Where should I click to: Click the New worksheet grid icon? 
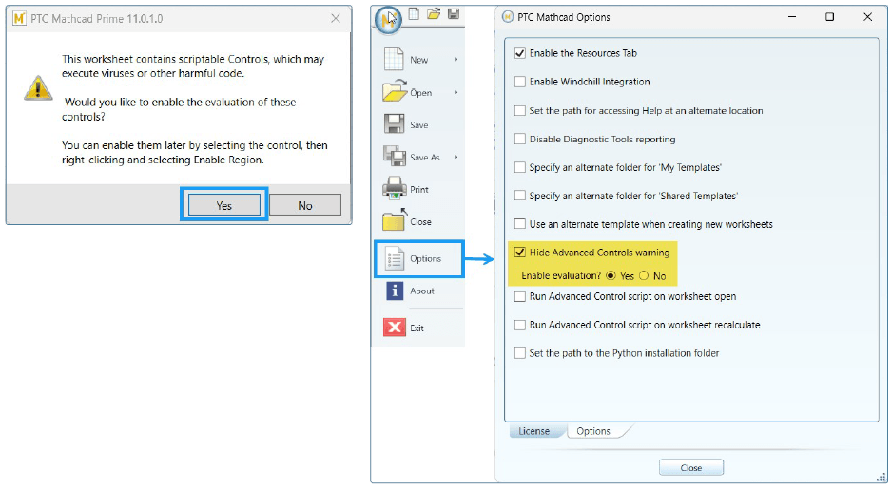tap(394, 59)
